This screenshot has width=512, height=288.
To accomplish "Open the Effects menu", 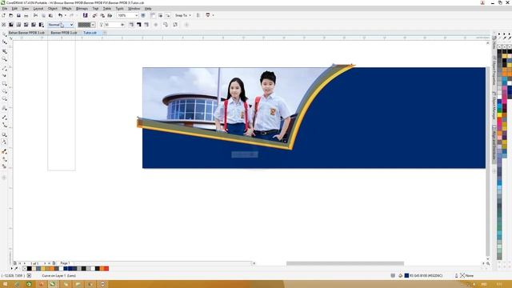I will (66, 9).
